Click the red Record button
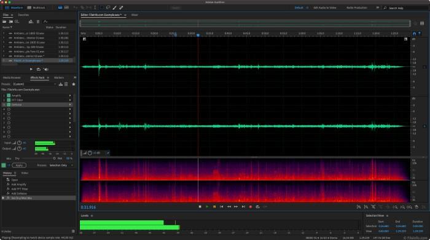Image resolution: width=430 pixels, height=240 pixels. (x=251, y=207)
